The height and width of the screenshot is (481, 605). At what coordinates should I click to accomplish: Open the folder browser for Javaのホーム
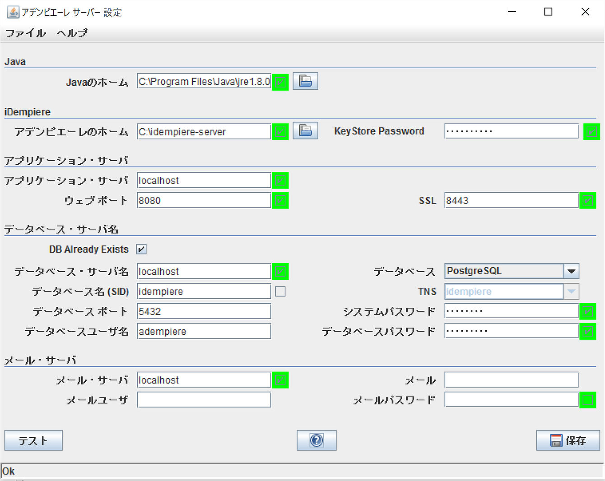tap(305, 81)
